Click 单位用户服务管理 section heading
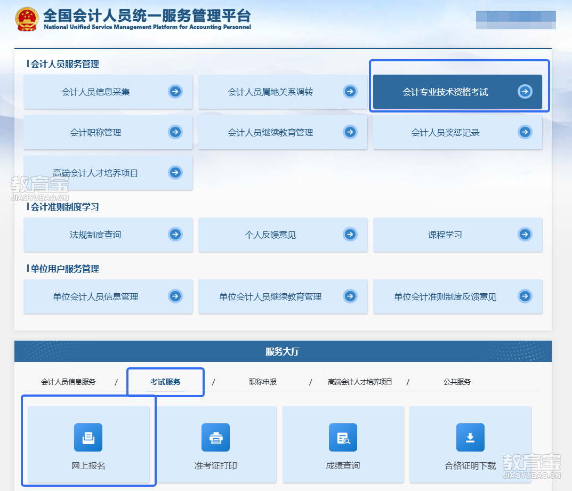The image size is (572, 491). tap(65, 269)
